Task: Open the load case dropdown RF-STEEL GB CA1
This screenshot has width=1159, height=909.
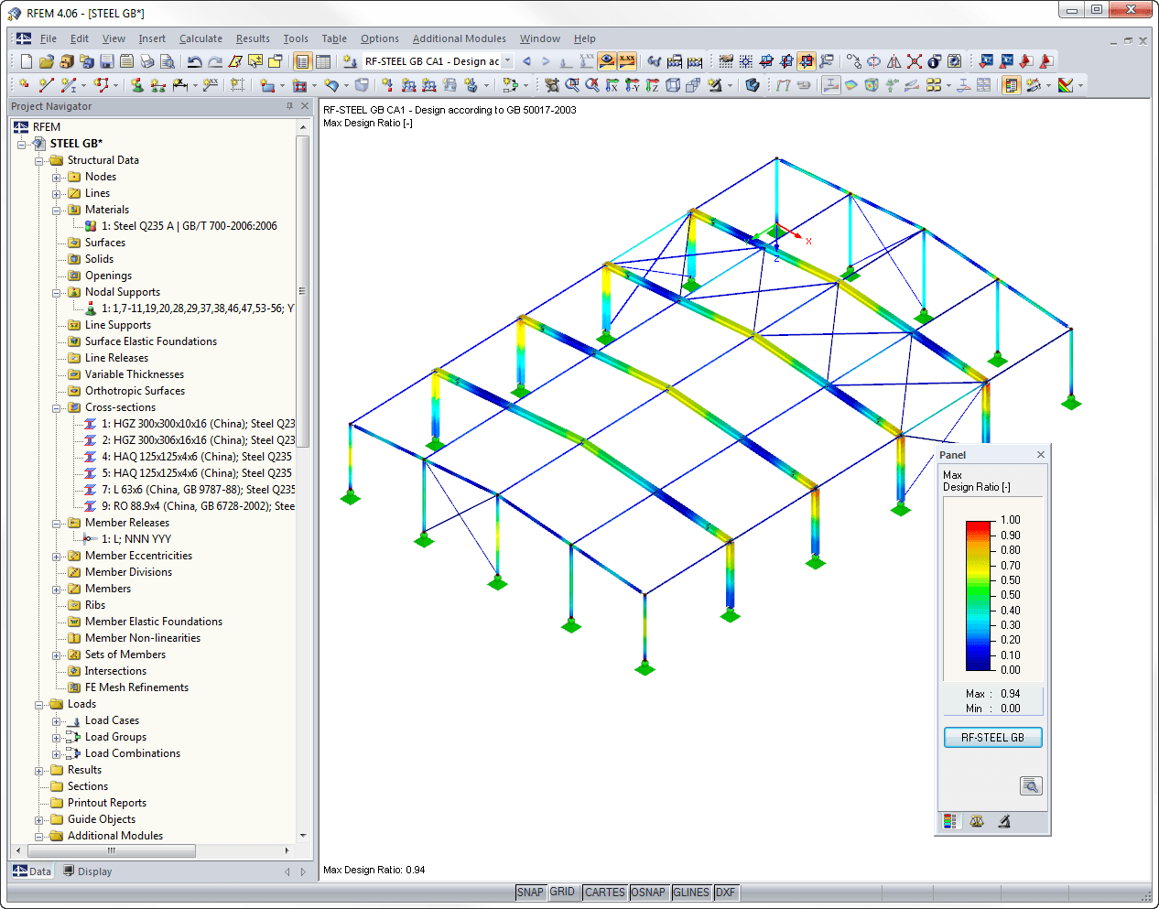Action: click(508, 61)
